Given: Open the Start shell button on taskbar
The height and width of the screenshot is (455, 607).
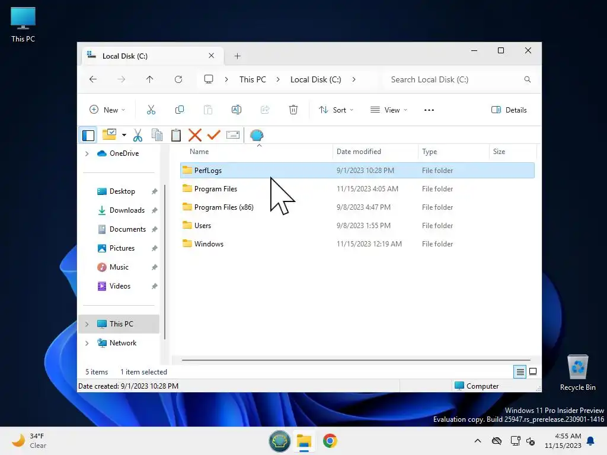Looking at the screenshot, I should click(x=280, y=441).
